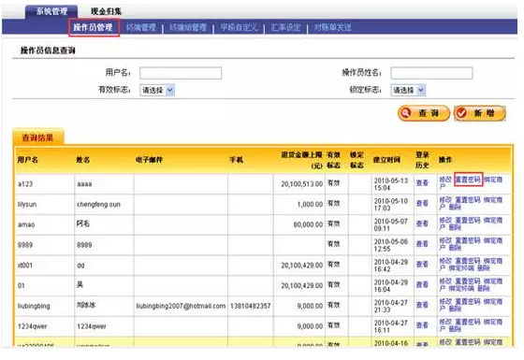The image size is (524, 360).
Task: Select the amount 80,000.00 in amao row
Action: (x=308, y=224)
